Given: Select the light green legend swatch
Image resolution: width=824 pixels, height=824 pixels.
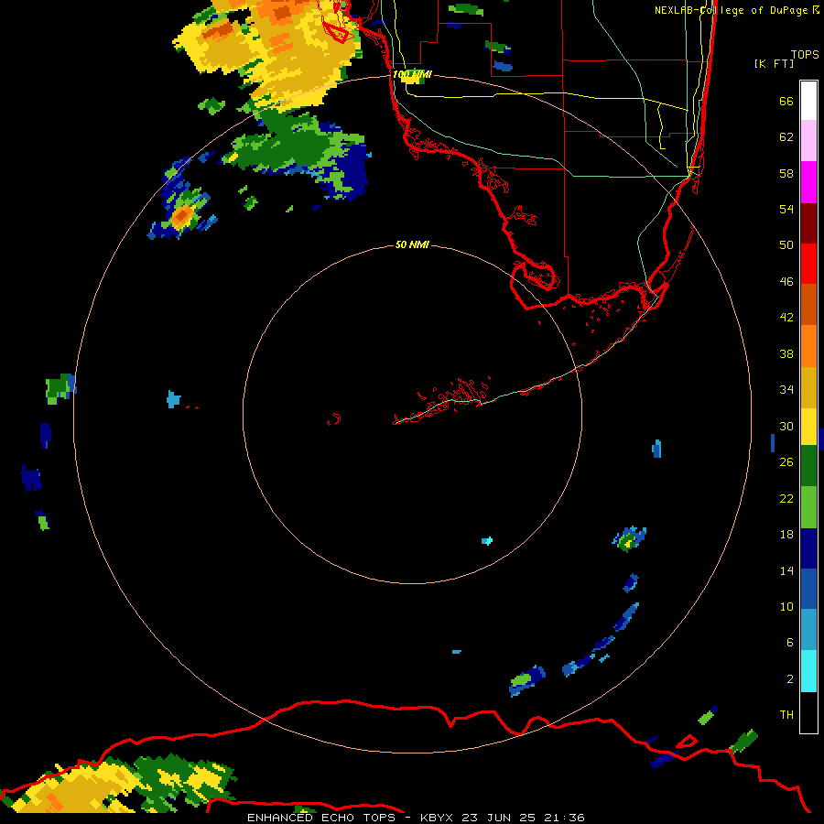Looking at the screenshot, I should pos(808,507).
